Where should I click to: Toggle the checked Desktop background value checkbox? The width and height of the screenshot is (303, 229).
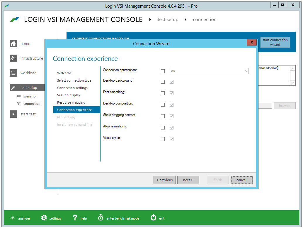[172, 82]
